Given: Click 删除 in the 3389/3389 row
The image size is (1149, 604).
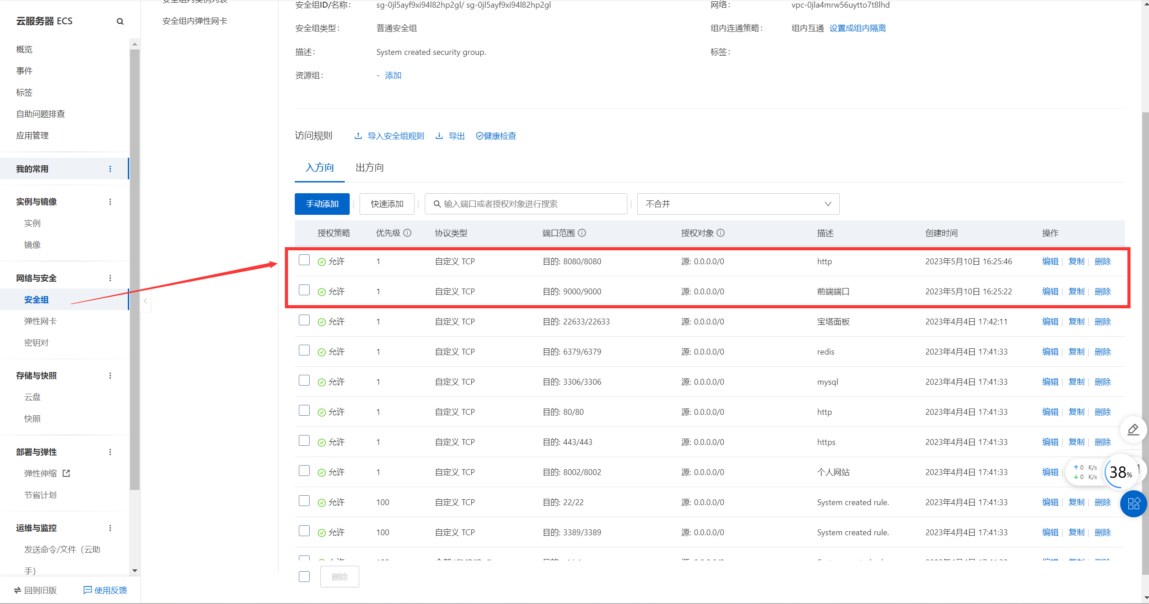Looking at the screenshot, I should 1103,533.
